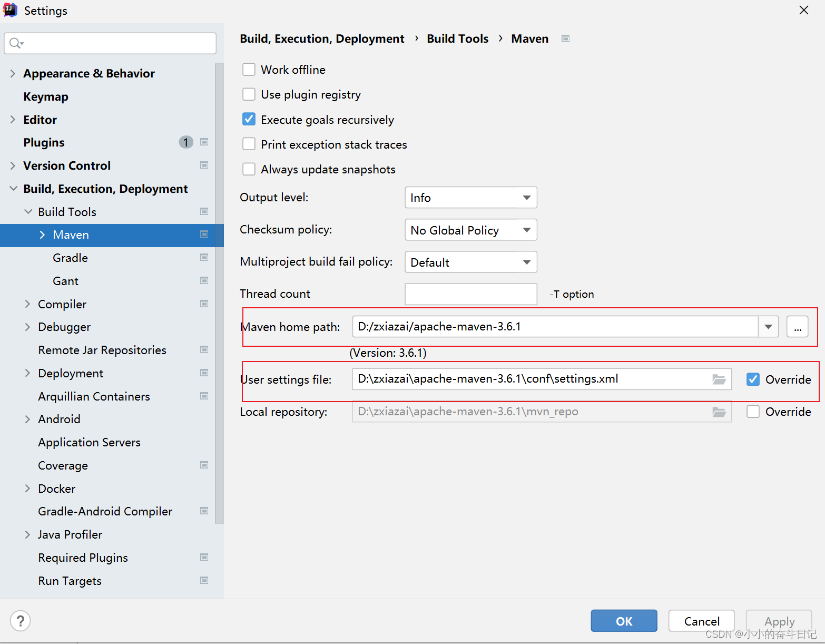825x644 pixels.
Task: Click project-level icon in Maven breadcrumb header
Action: coord(566,38)
